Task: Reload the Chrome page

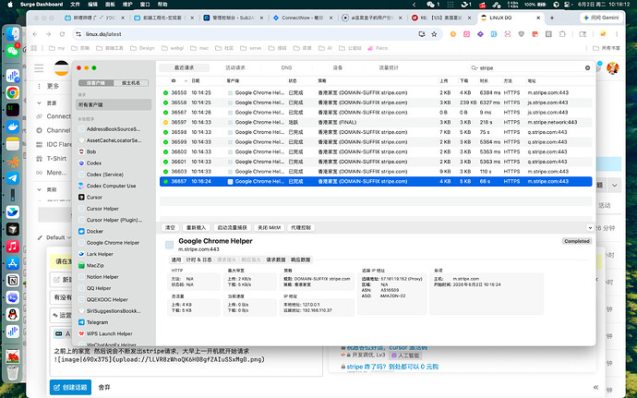Action: pyautogui.click(x=62, y=34)
